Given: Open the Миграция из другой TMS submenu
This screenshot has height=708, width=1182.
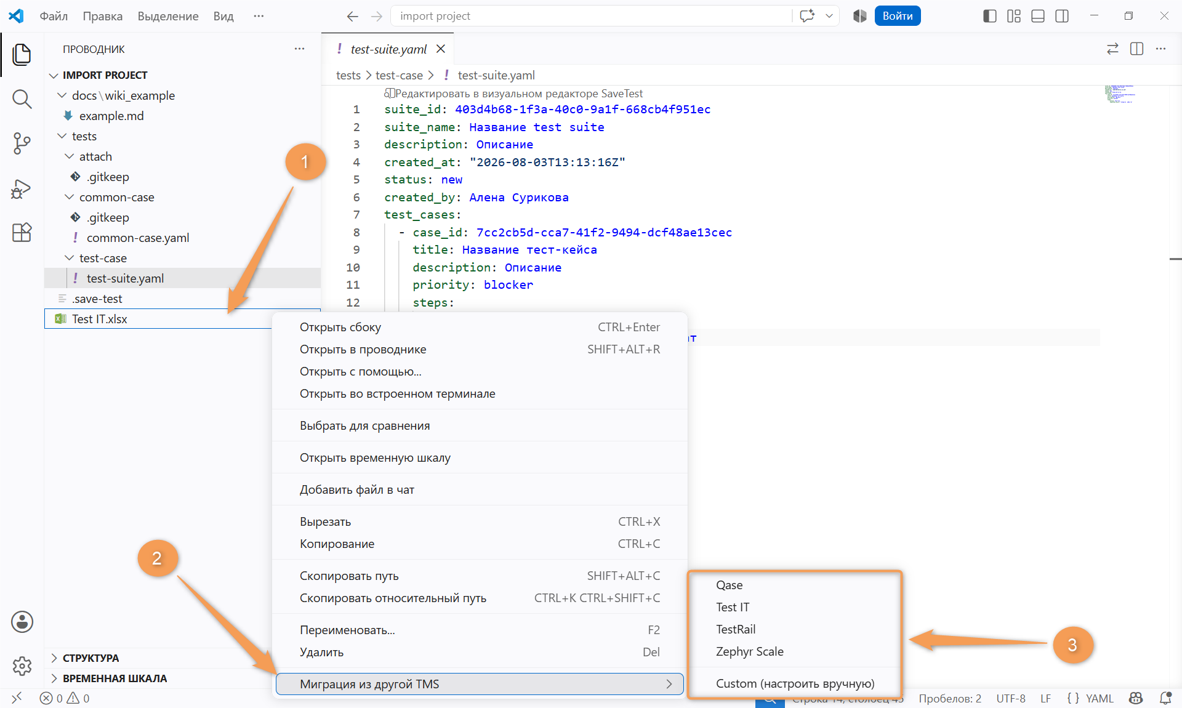Looking at the screenshot, I should 480,684.
